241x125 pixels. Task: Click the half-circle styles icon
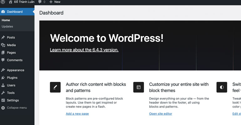point(222,87)
